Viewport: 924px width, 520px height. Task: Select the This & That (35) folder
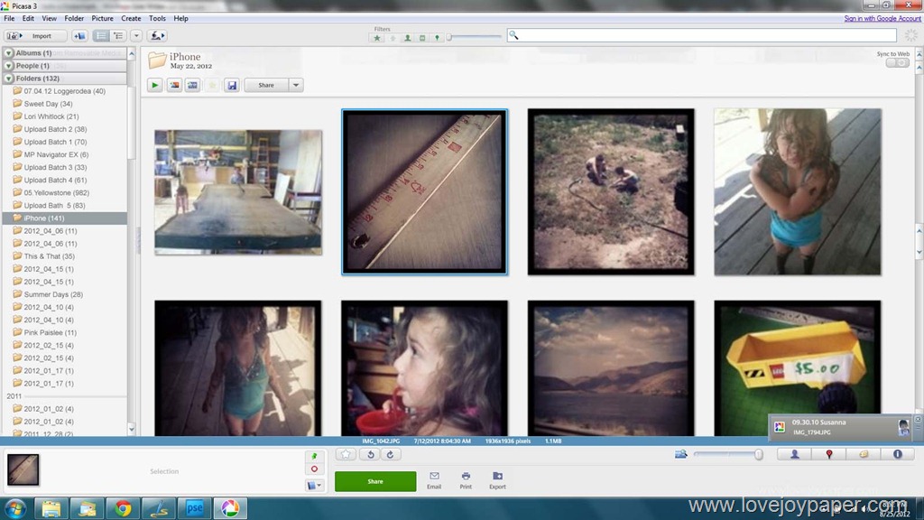tap(49, 256)
